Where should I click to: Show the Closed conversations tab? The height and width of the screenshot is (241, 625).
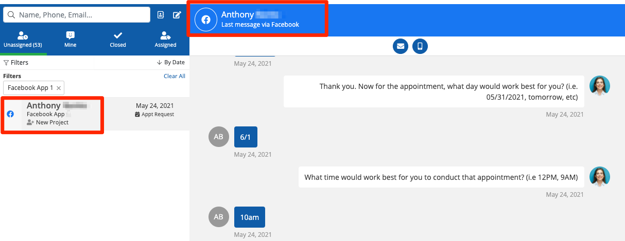pos(118,40)
